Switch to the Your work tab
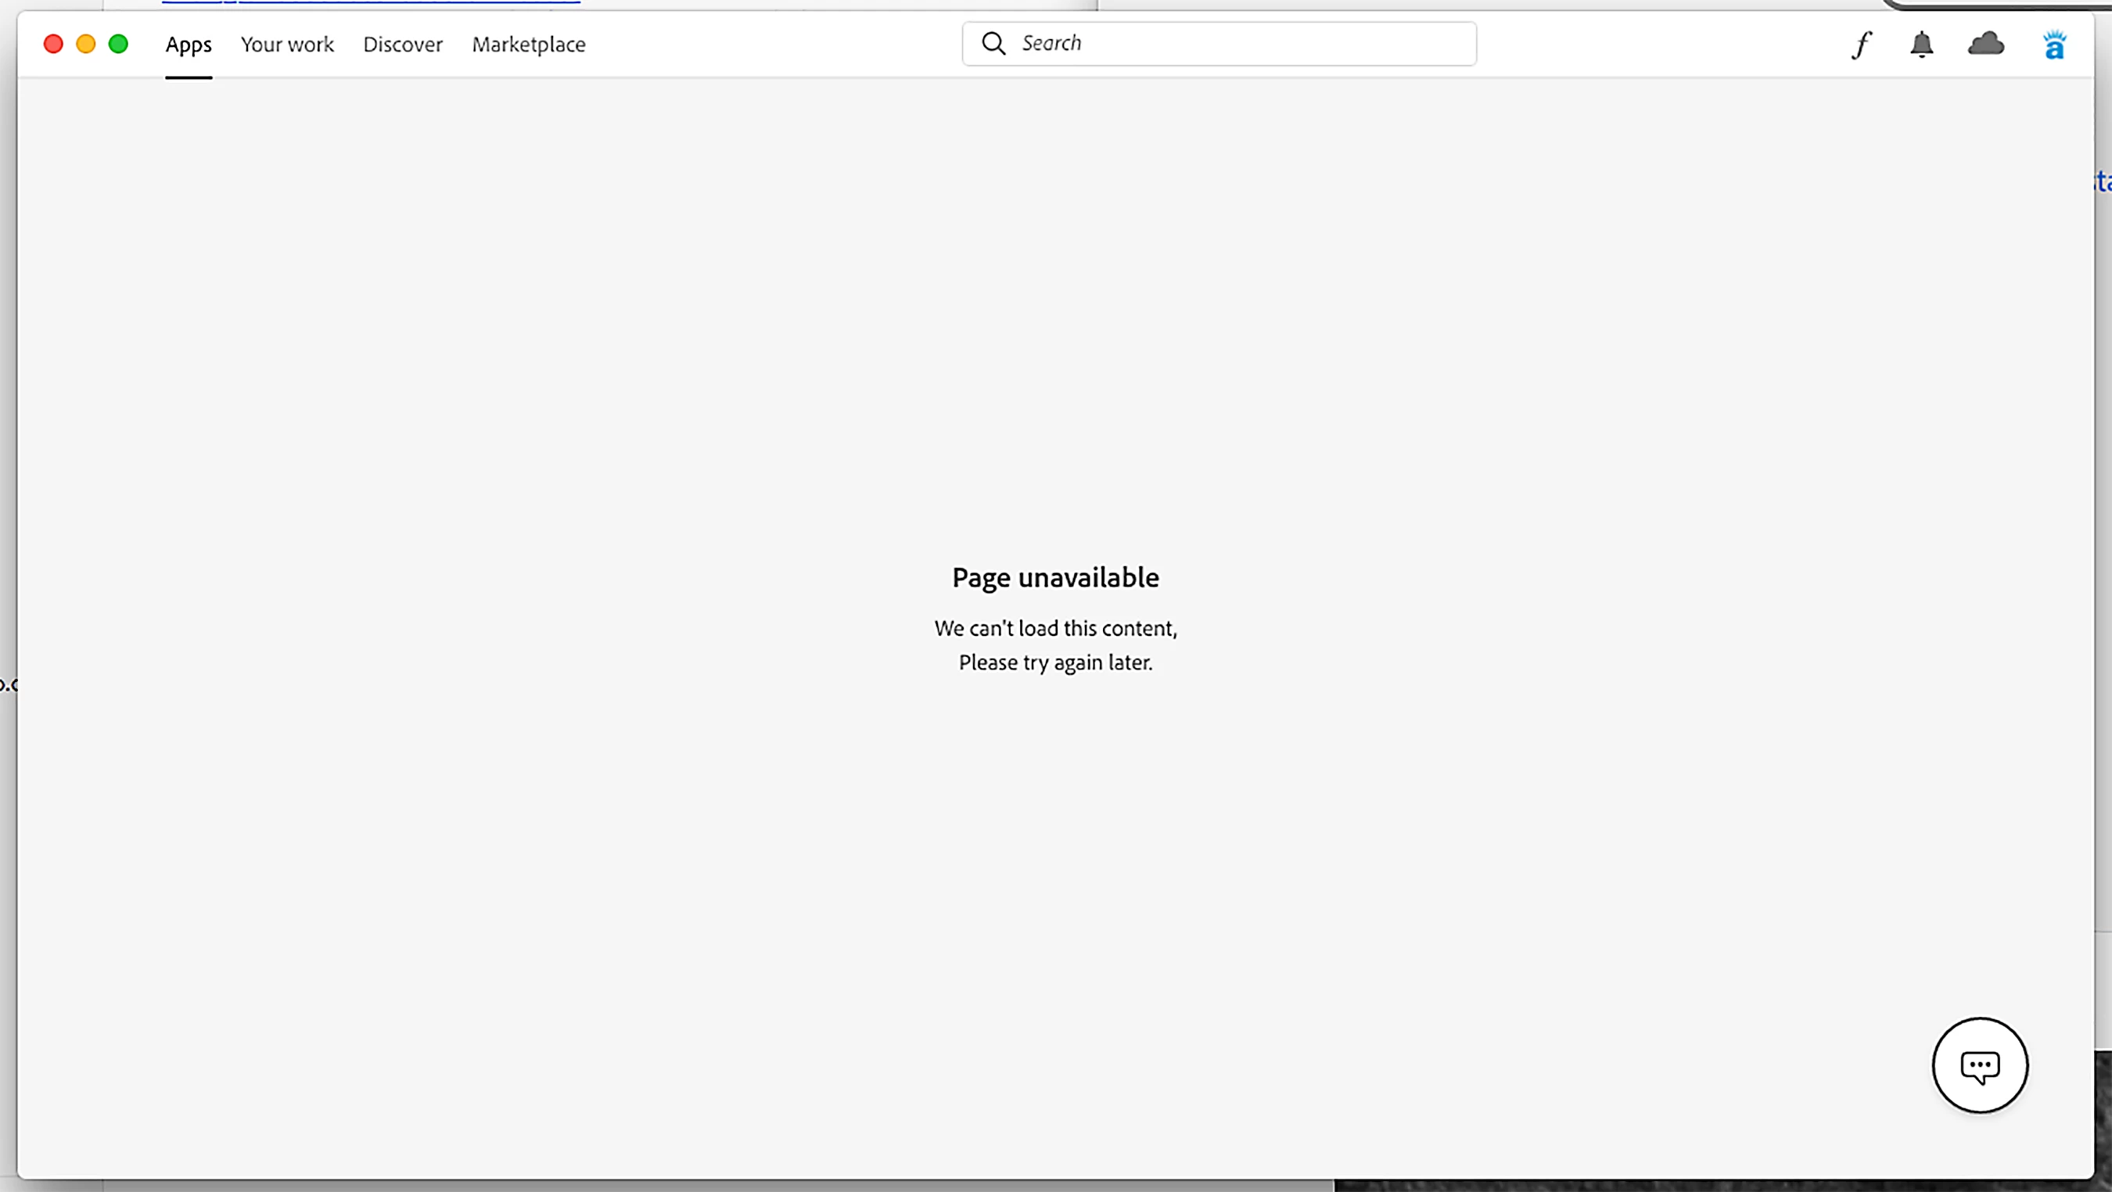This screenshot has width=2112, height=1192. tap(287, 45)
